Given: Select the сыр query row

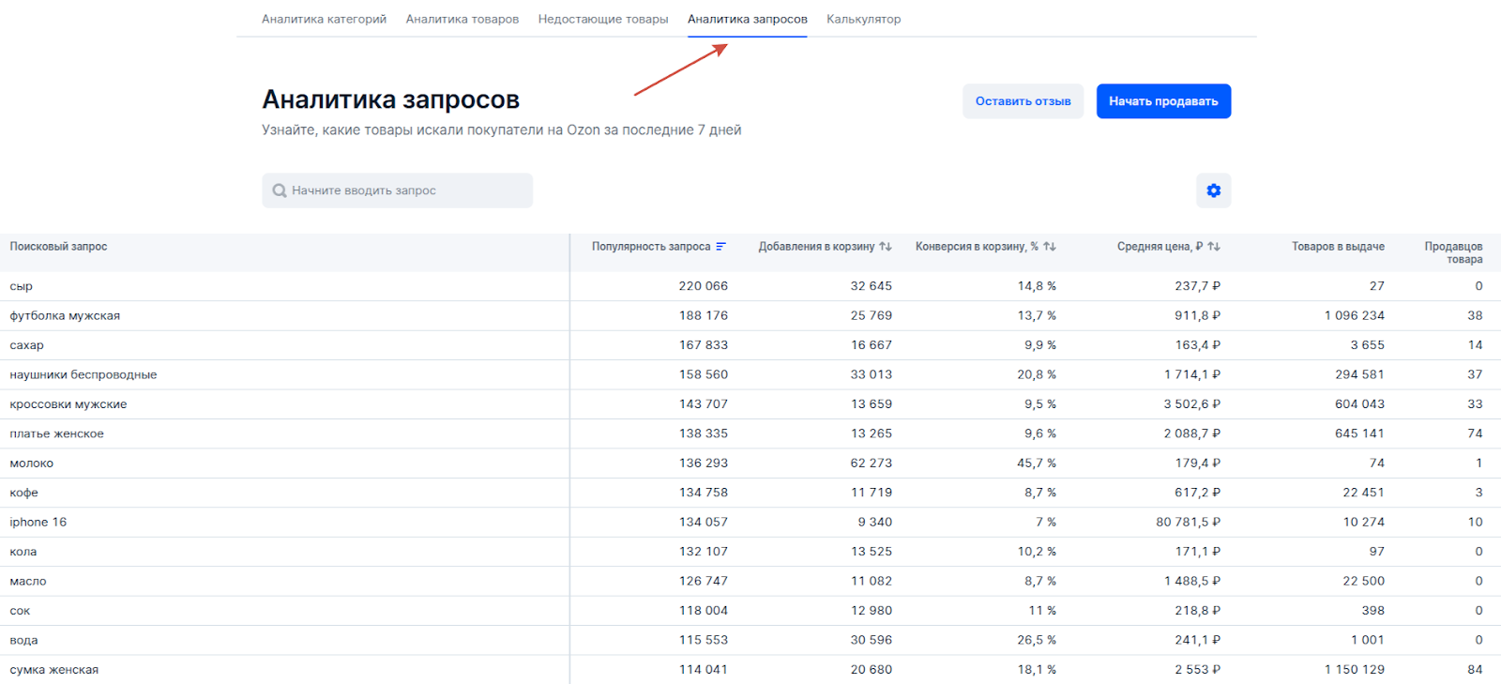Looking at the screenshot, I should pyautogui.click(x=750, y=286).
